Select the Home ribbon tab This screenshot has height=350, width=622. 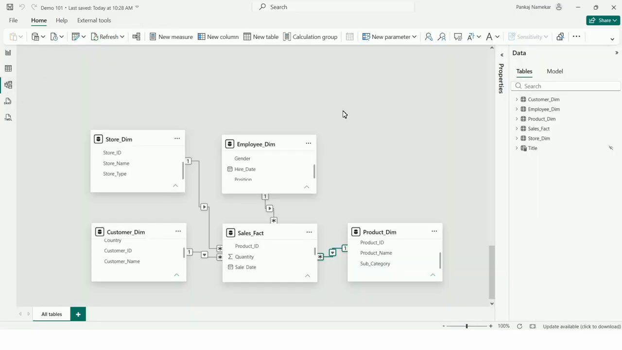(x=39, y=20)
